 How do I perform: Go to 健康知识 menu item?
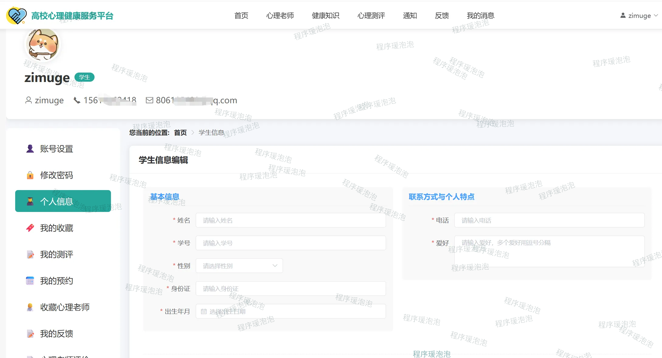coord(326,15)
